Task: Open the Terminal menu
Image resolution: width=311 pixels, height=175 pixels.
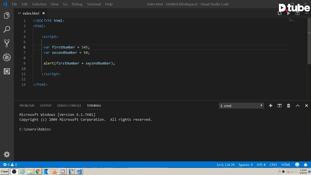Action: [x=94, y=4]
